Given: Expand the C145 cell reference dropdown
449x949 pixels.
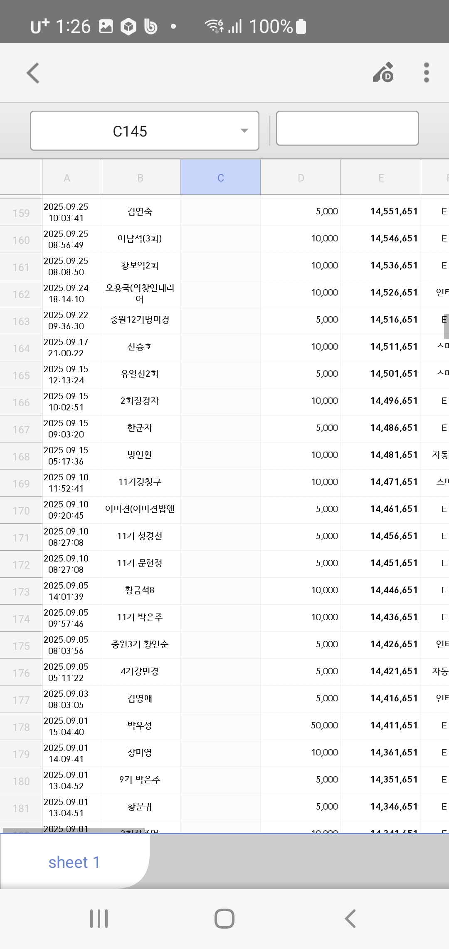Looking at the screenshot, I should tap(244, 131).
